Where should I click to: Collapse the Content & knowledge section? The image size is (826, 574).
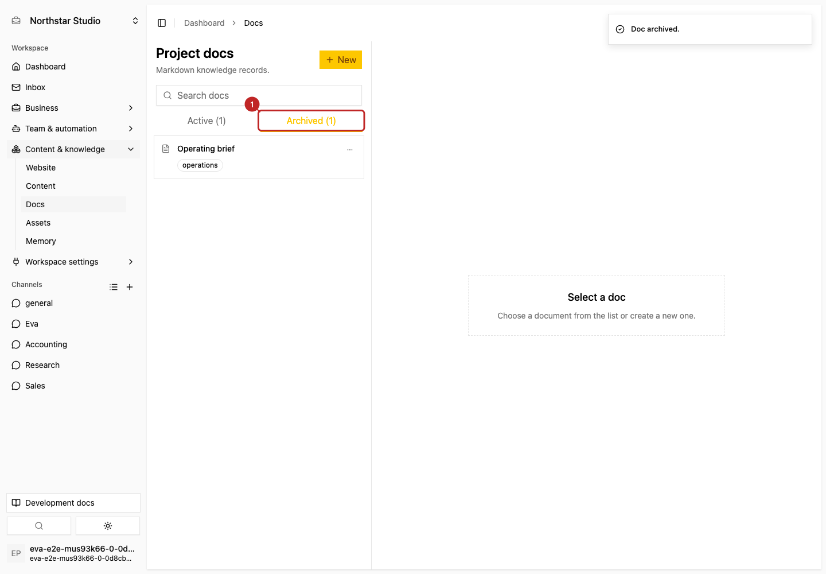tap(131, 149)
